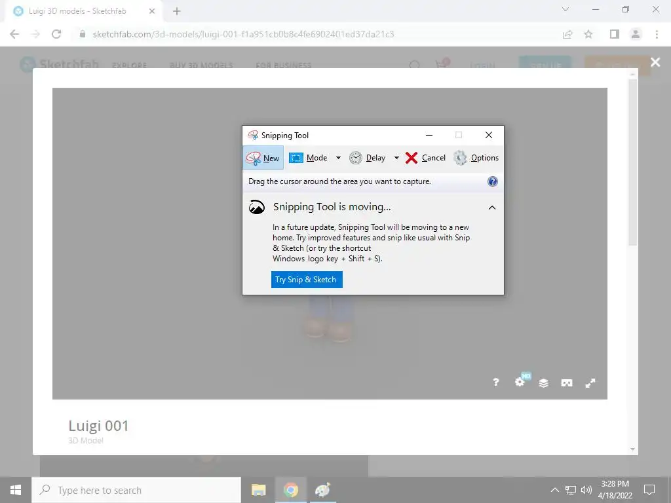The height and width of the screenshot is (503, 671).
Task: Open the For Business menu
Action: pyautogui.click(x=283, y=65)
